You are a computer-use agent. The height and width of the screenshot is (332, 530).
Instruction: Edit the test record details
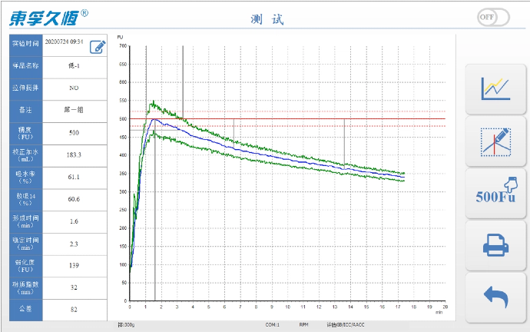pyautogui.click(x=98, y=46)
